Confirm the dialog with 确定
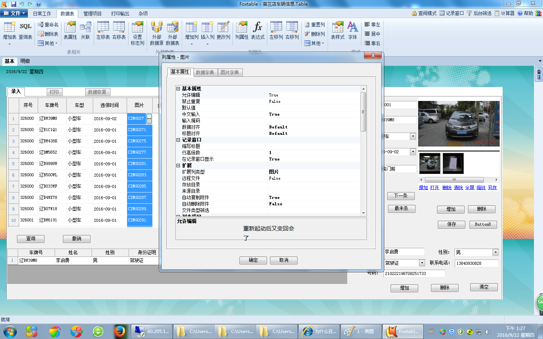The width and height of the screenshot is (543, 339). (x=253, y=260)
